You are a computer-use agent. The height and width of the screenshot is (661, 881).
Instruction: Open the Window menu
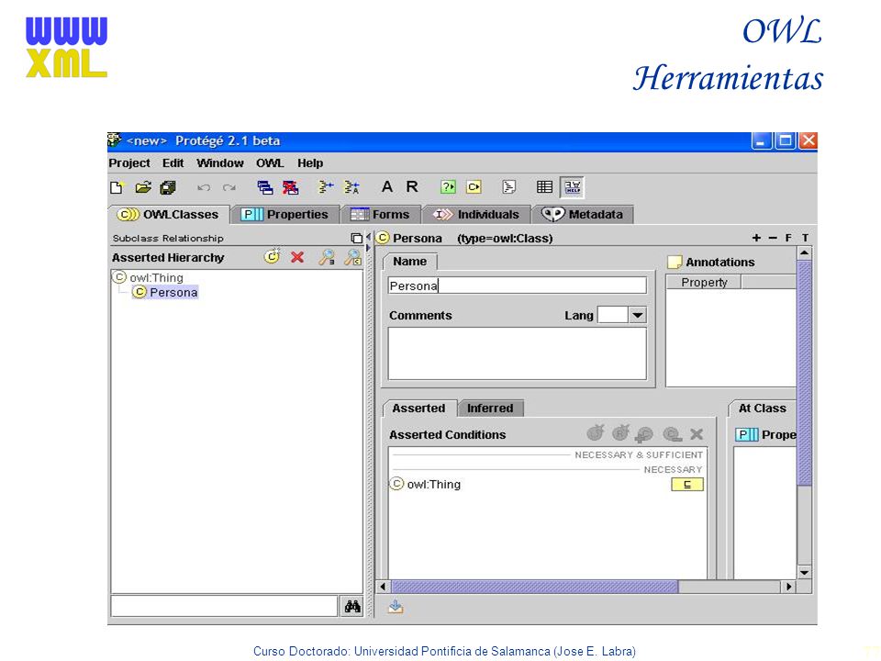click(220, 163)
